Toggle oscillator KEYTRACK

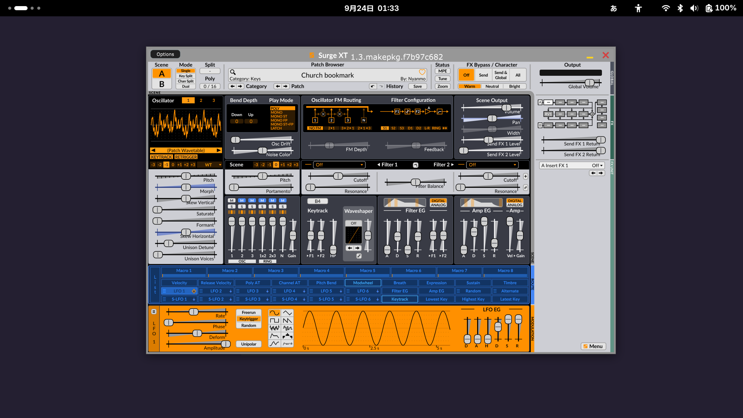tap(161, 157)
